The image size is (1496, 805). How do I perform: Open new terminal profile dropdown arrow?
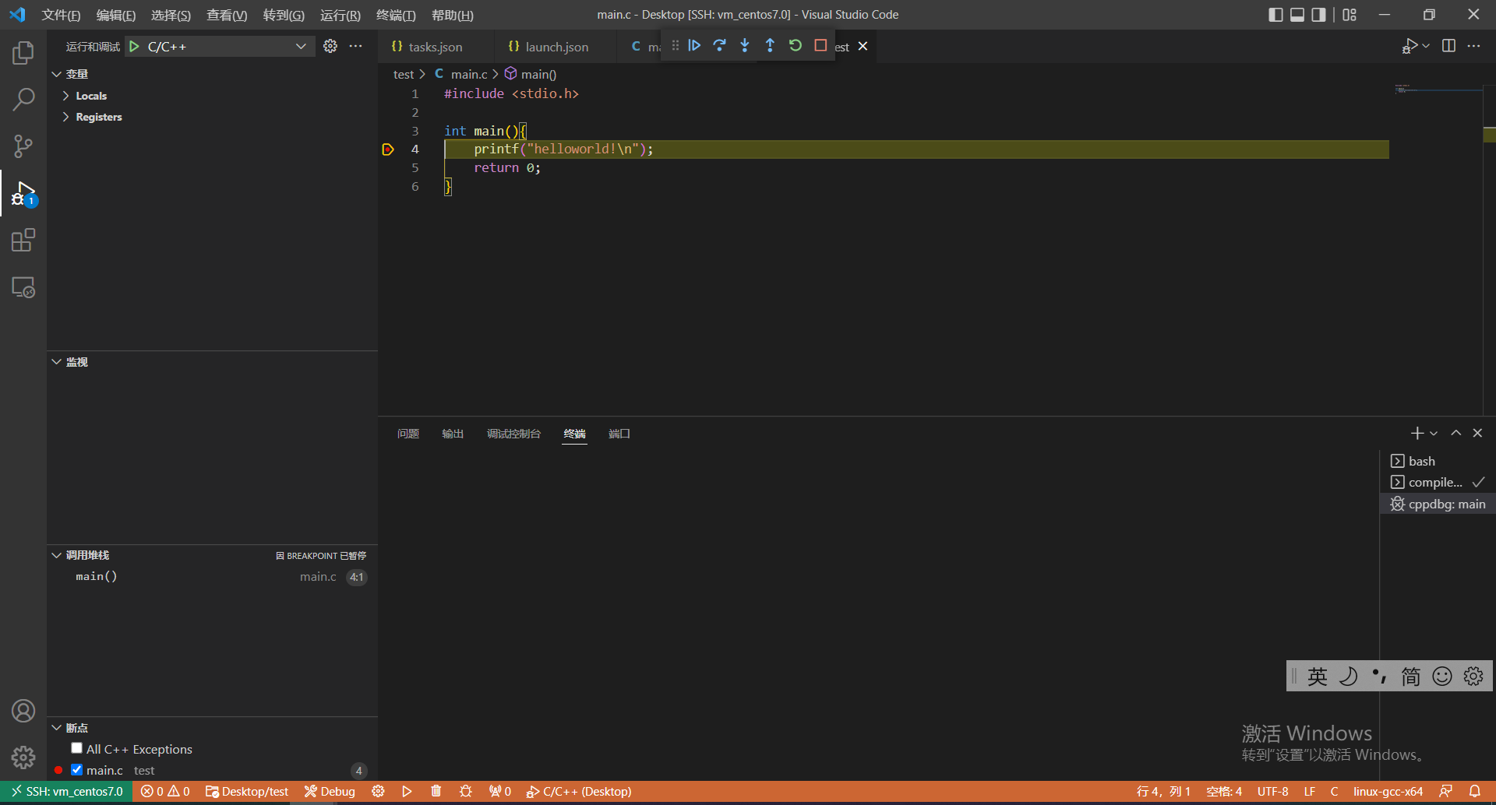pyautogui.click(x=1434, y=434)
